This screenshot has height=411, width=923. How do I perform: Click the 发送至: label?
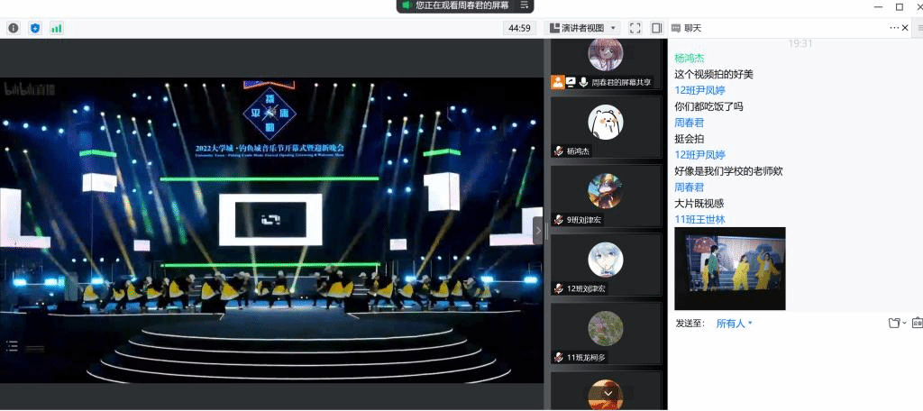(690, 324)
